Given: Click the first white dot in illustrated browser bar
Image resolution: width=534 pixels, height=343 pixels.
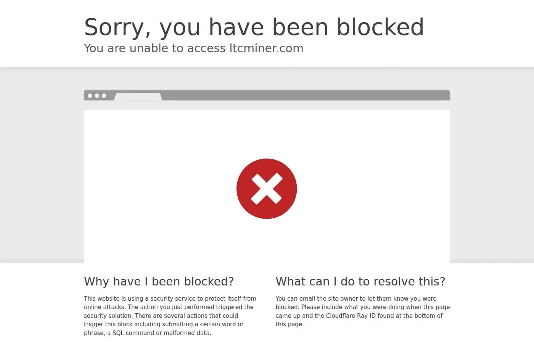Looking at the screenshot, I should point(90,96).
